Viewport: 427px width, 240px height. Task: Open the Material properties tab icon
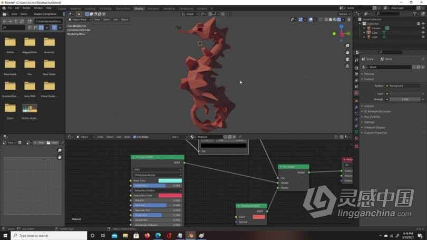[x=356, y=138]
